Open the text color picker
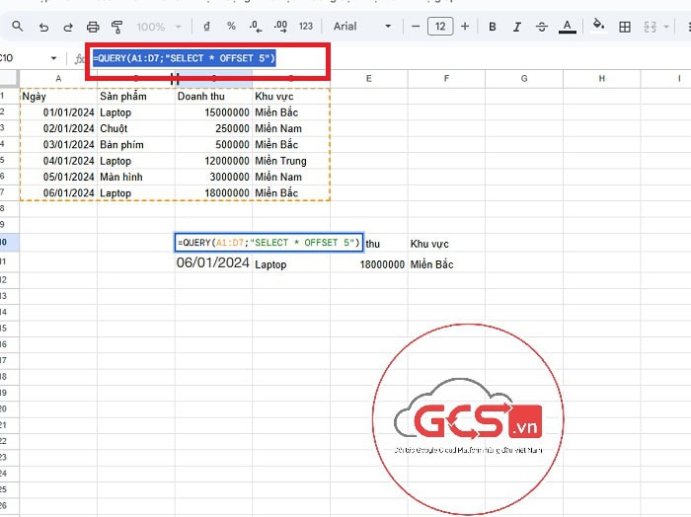Image resolution: width=691 pixels, height=517 pixels. [567, 27]
